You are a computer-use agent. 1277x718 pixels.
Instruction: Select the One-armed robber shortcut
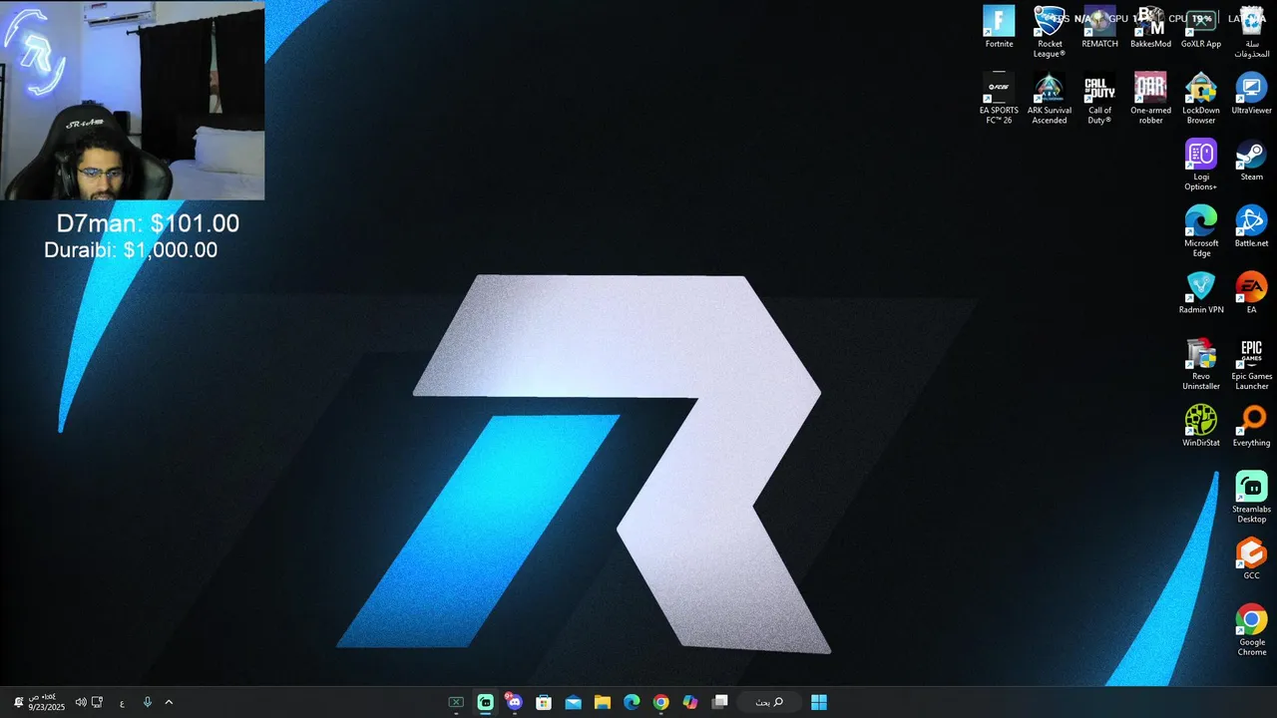[x=1150, y=98]
